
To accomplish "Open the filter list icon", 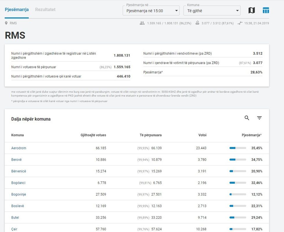I will pyautogui.click(x=259, y=118).
